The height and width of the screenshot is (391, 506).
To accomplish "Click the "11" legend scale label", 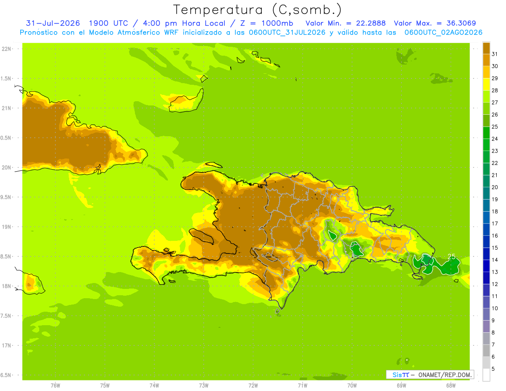I will click(x=495, y=297).
